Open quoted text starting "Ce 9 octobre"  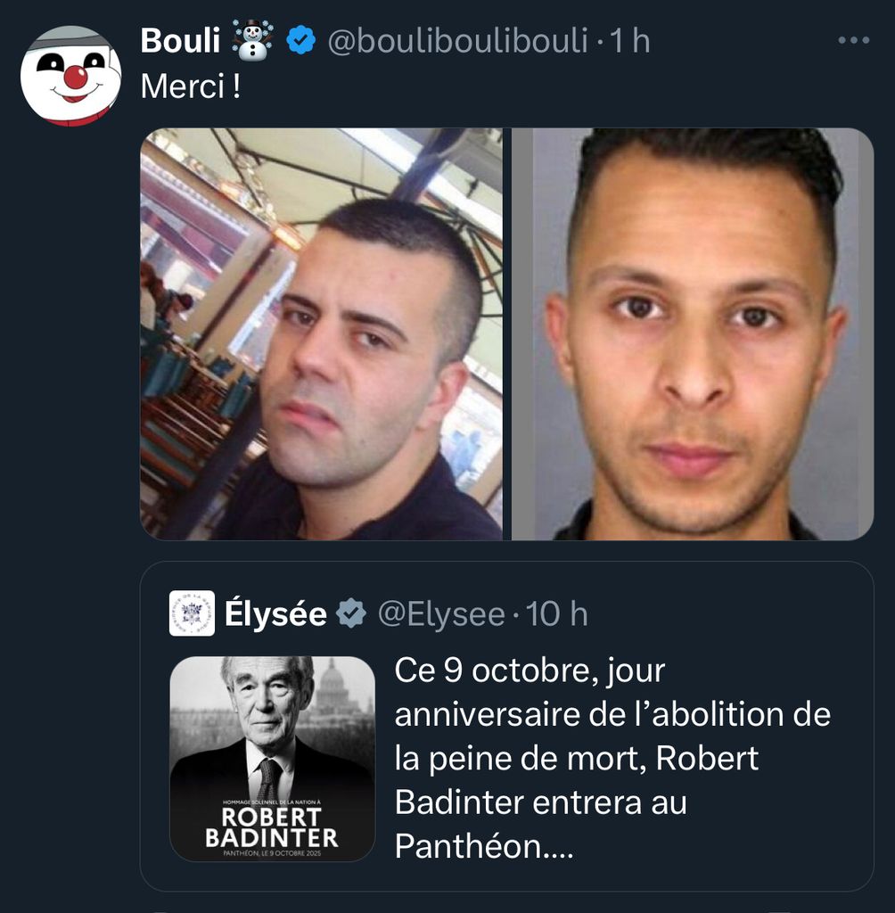[x=612, y=758]
